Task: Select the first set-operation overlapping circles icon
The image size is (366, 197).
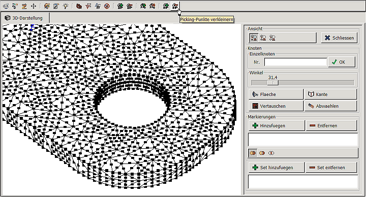Action: (253, 153)
